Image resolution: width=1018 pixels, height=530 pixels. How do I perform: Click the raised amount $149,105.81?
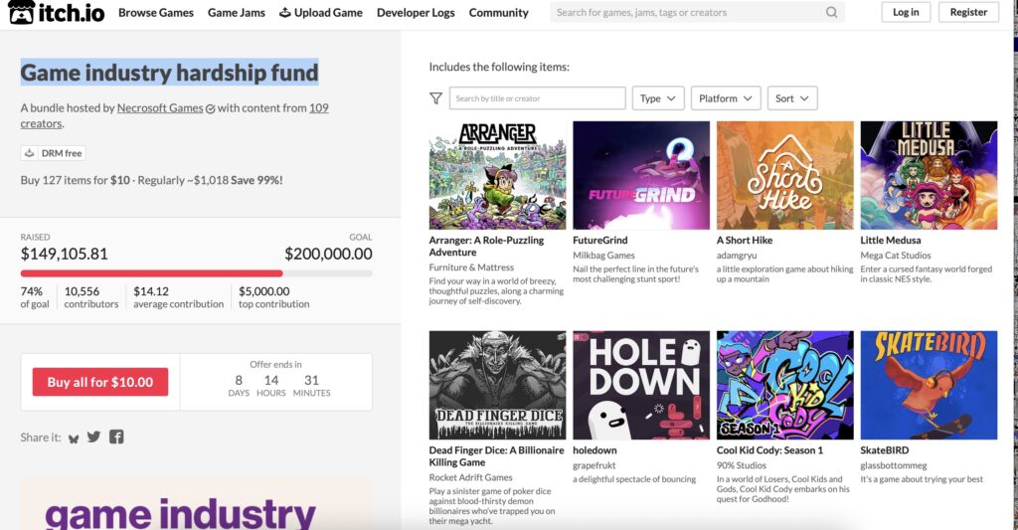[65, 254]
